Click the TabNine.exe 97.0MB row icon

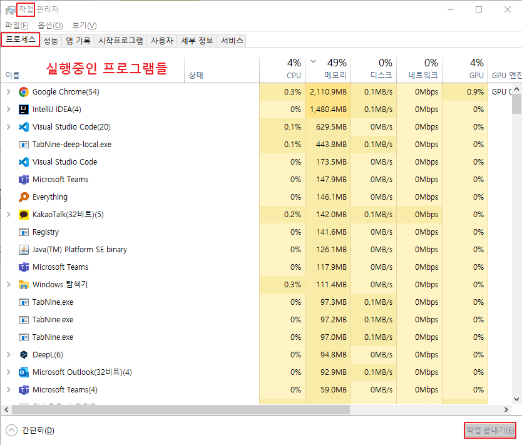tap(24, 337)
